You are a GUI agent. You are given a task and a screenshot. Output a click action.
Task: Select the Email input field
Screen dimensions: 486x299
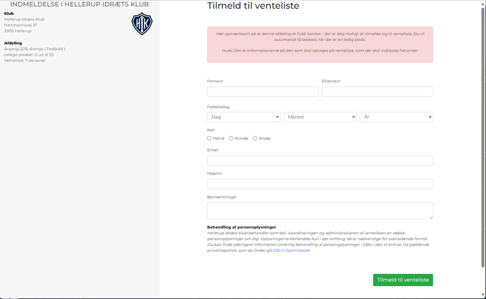320,161
